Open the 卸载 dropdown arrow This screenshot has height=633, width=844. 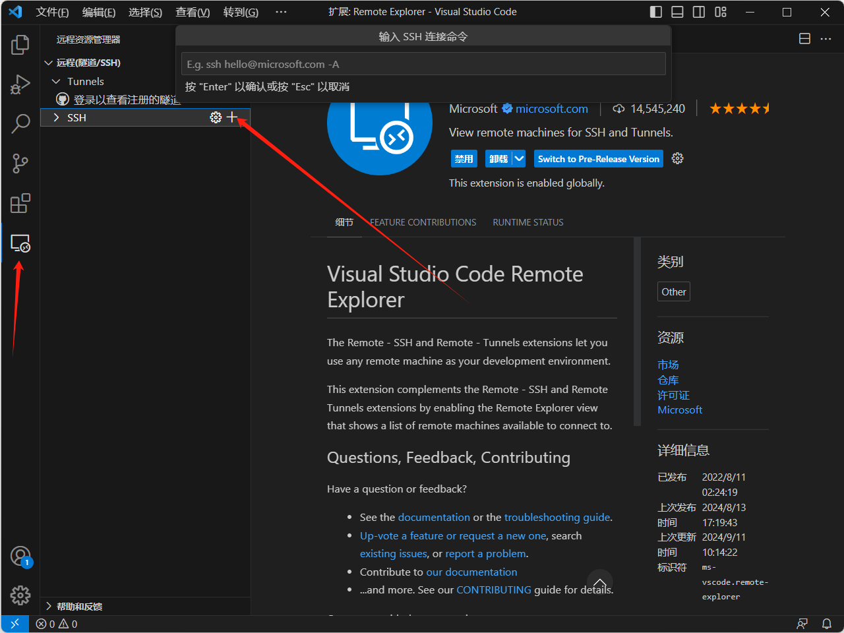[x=519, y=158]
